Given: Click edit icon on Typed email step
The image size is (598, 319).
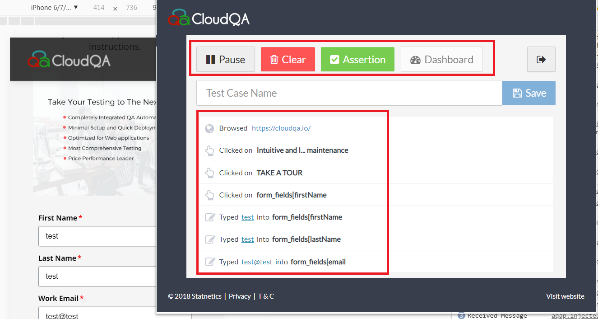Looking at the screenshot, I should tap(210, 262).
